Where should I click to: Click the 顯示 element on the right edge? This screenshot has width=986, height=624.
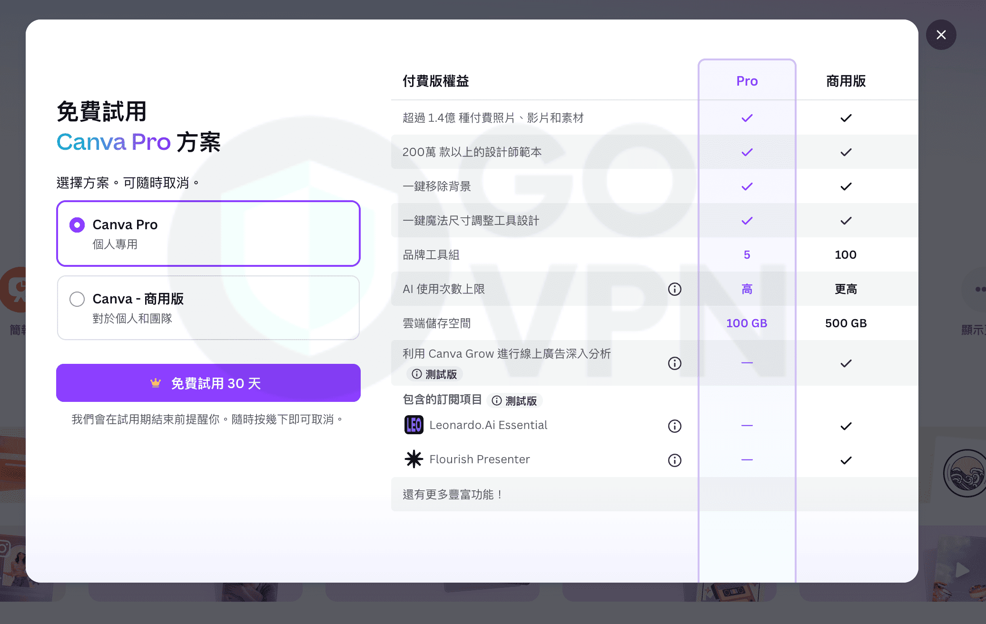[x=972, y=329]
